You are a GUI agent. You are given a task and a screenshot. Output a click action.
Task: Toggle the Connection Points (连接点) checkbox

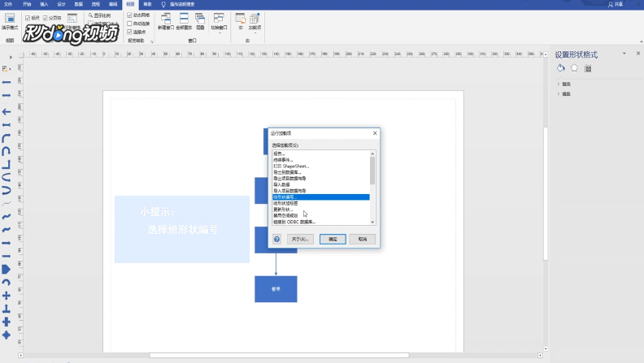[x=129, y=32]
